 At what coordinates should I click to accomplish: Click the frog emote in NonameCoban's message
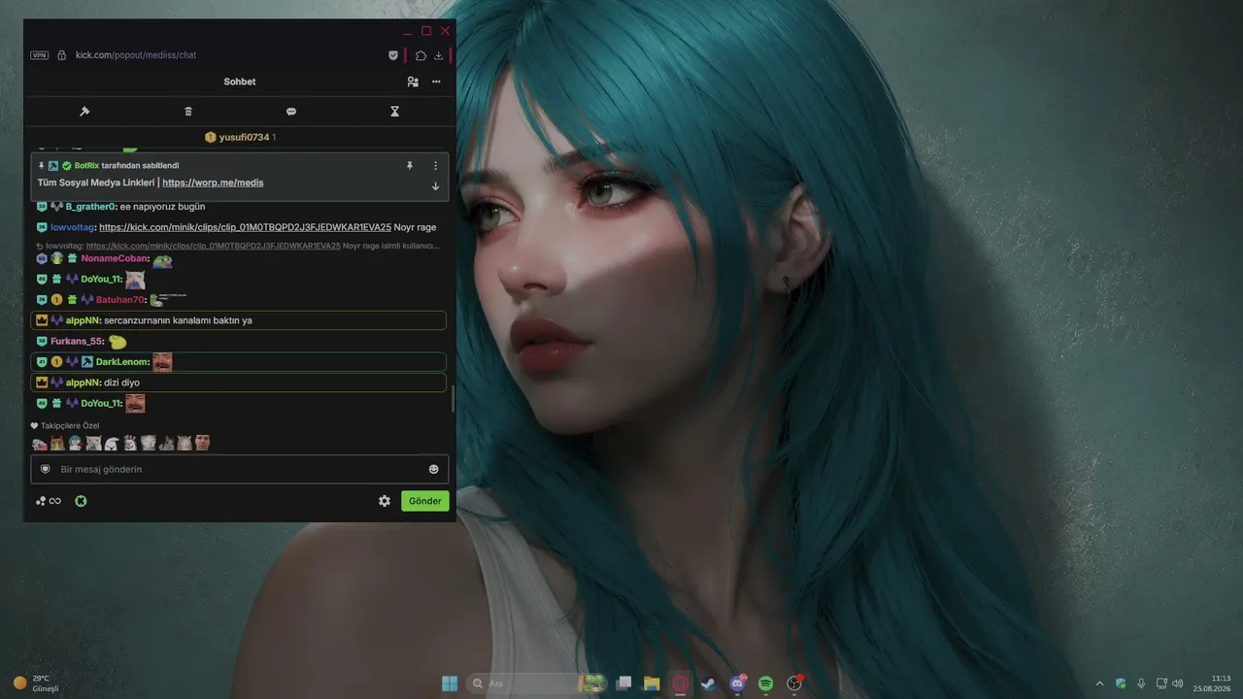tap(162, 259)
